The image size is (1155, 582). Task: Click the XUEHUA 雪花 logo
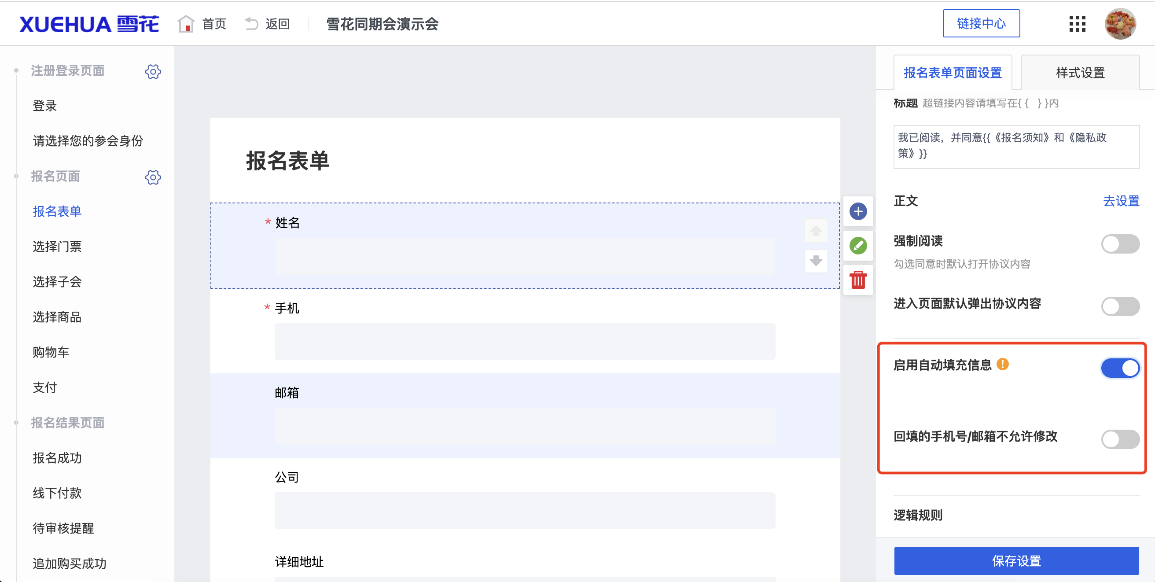click(89, 24)
